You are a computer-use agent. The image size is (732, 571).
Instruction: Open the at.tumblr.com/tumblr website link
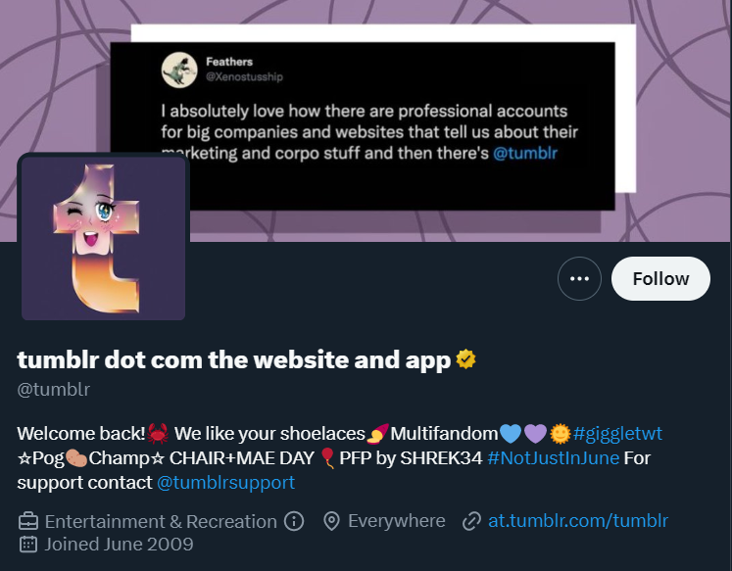click(578, 521)
